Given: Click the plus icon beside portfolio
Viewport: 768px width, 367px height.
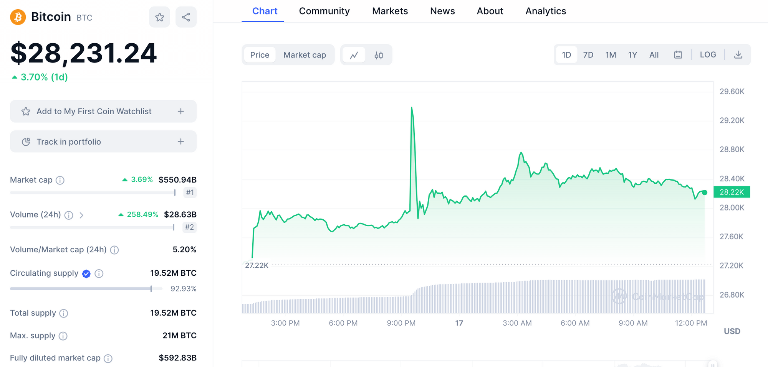Looking at the screenshot, I should pyautogui.click(x=181, y=142).
